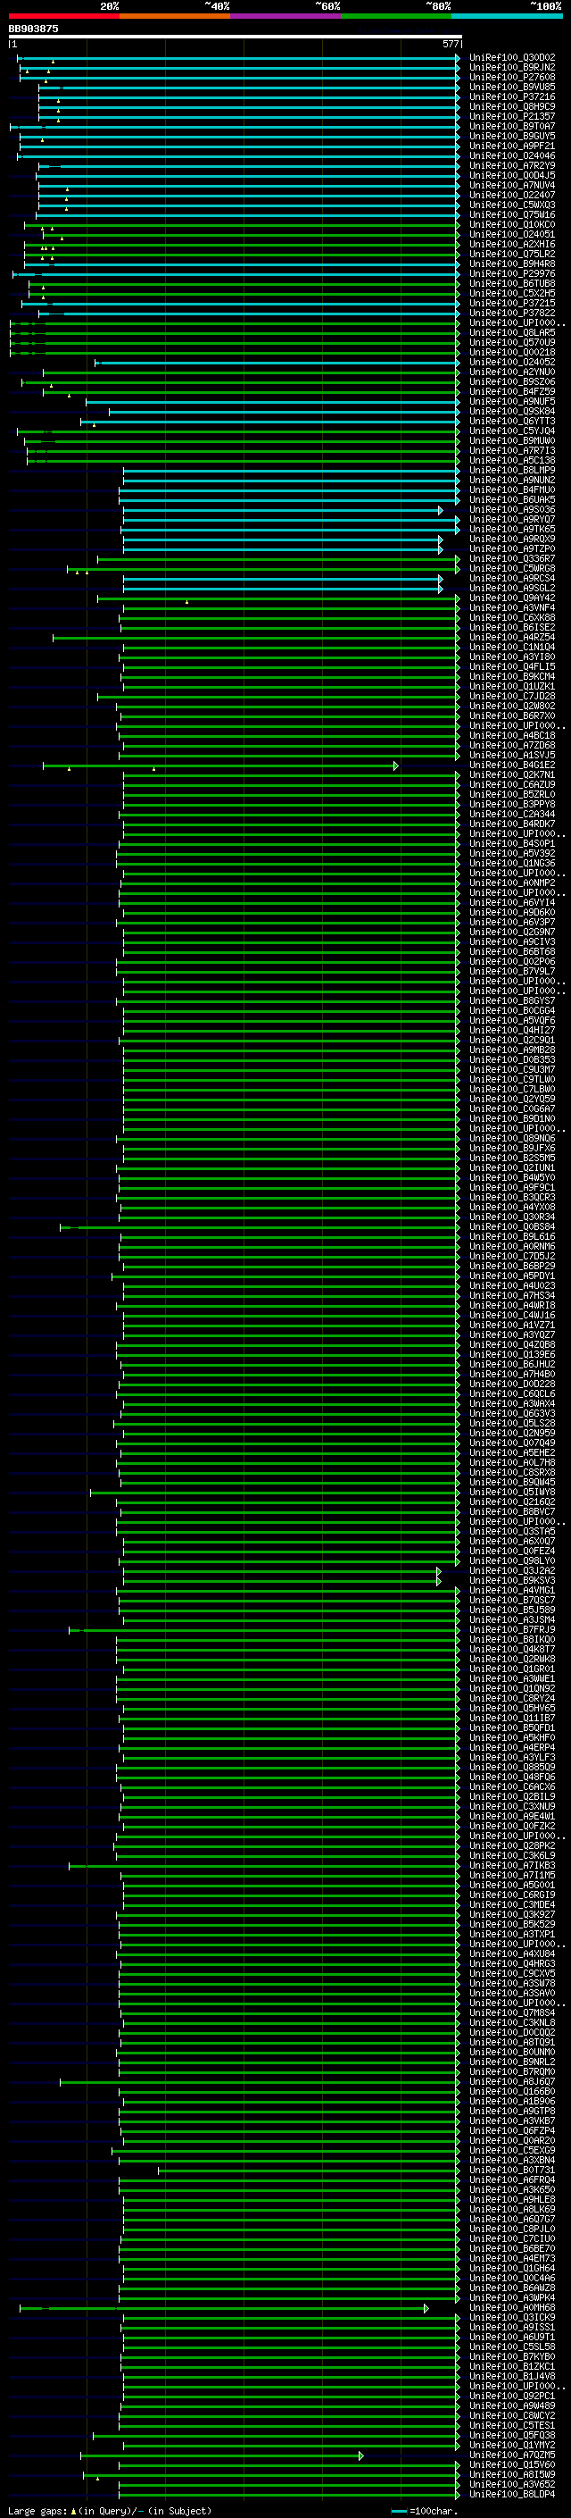Screen dimensions: 571x2518
Task: Click hit label UniRef100_A9S036
Action: pos(511,509)
